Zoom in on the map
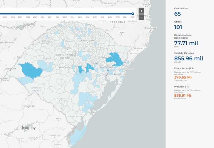The width and height of the screenshot is (214, 148). click(x=141, y=11)
